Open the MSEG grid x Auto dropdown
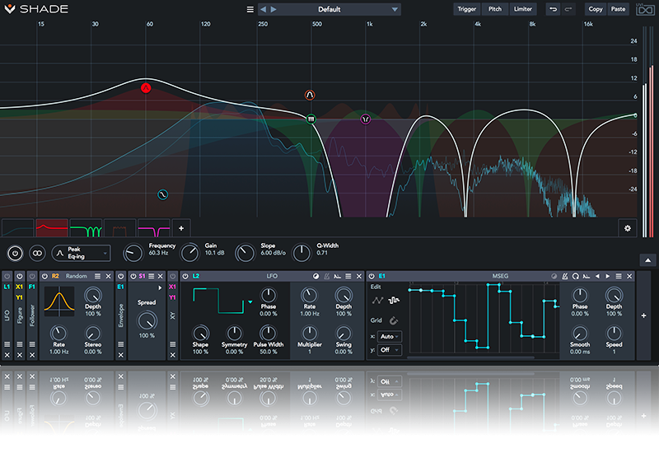This screenshot has width=659, height=453. (390, 336)
